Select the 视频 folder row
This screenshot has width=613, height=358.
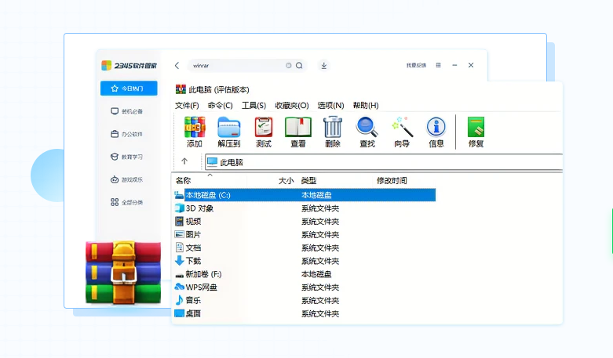(x=305, y=222)
